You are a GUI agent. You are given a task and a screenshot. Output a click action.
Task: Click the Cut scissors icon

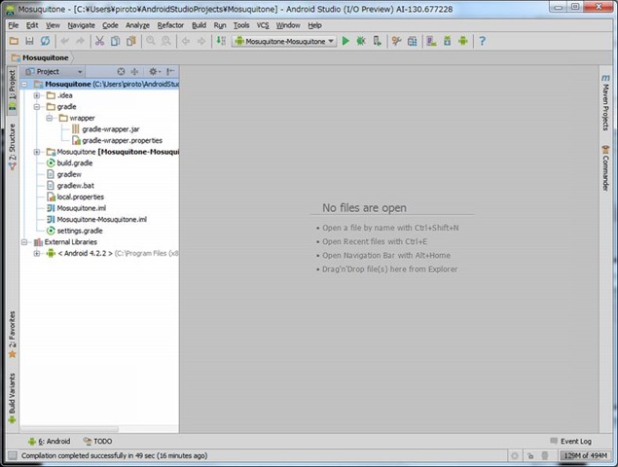(x=99, y=41)
